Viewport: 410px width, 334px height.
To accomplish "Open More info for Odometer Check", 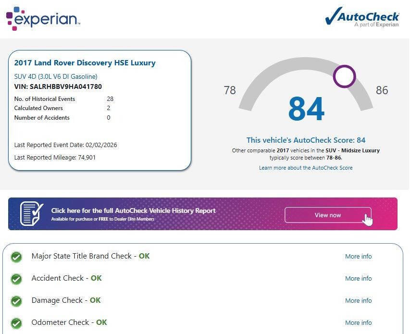I will pos(358,323).
